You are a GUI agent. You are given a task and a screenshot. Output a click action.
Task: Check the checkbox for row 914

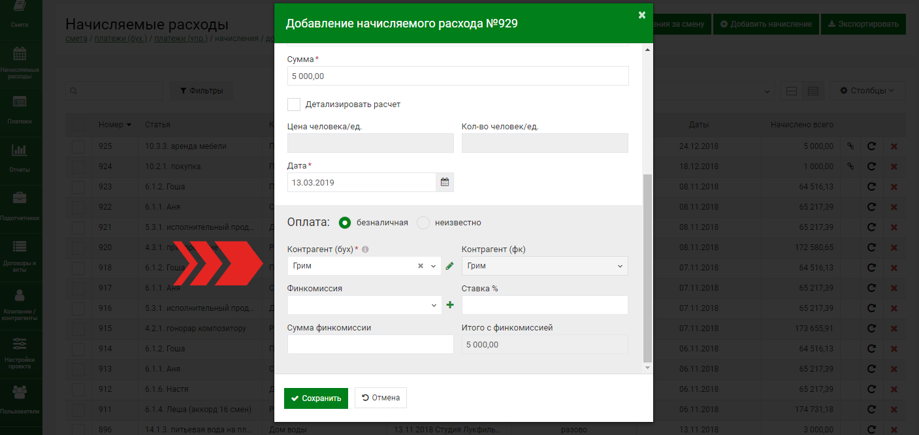coord(78,349)
